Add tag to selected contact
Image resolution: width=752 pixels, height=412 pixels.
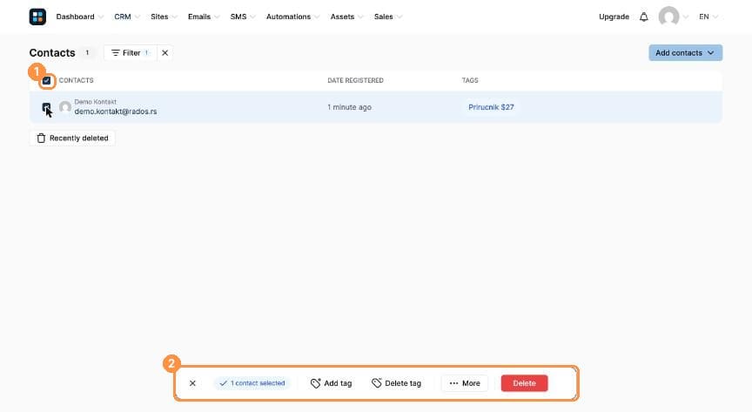point(331,383)
